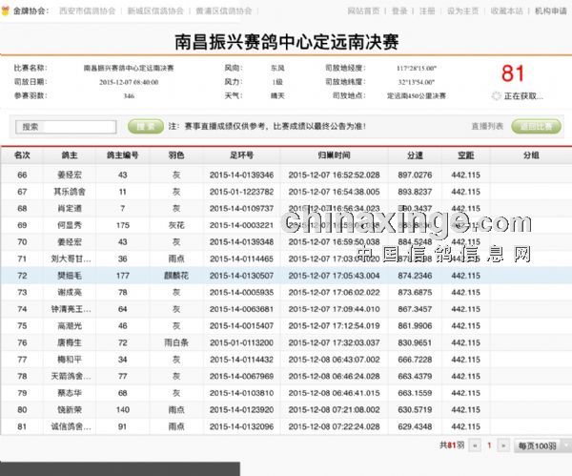This screenshot has height=476, width=572.
Task: Go to the previous results page arrow
Action: [474, 445]
